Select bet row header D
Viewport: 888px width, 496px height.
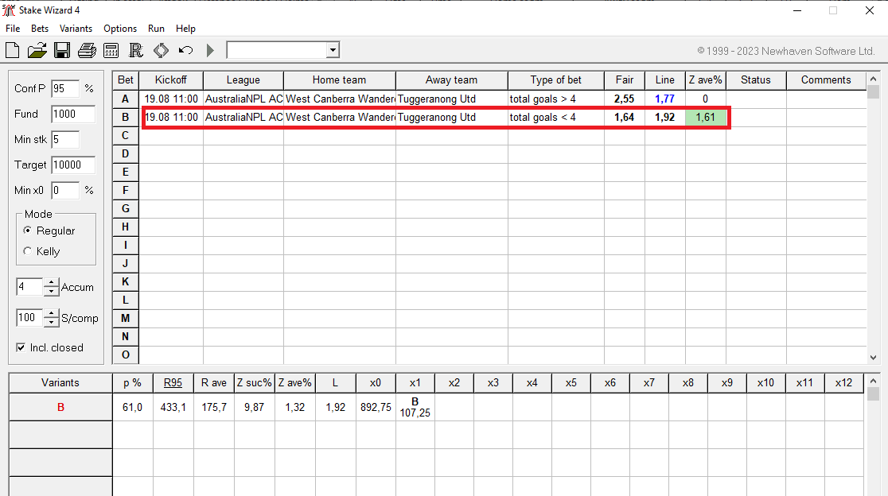[x=125, y=154]
